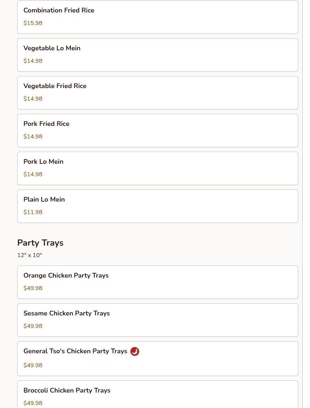This screenshot has width=310, height=408.
Task: Open Orange Chicken Party Trays item
Action: click(x=158, y=282)
